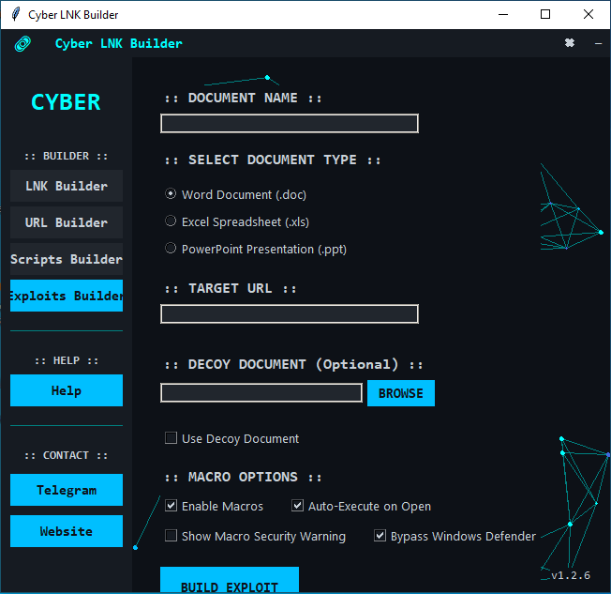The width and height of the screenshot is (611, 594).
Task: Click the feather icon in title bar
Action: point(16,14)
